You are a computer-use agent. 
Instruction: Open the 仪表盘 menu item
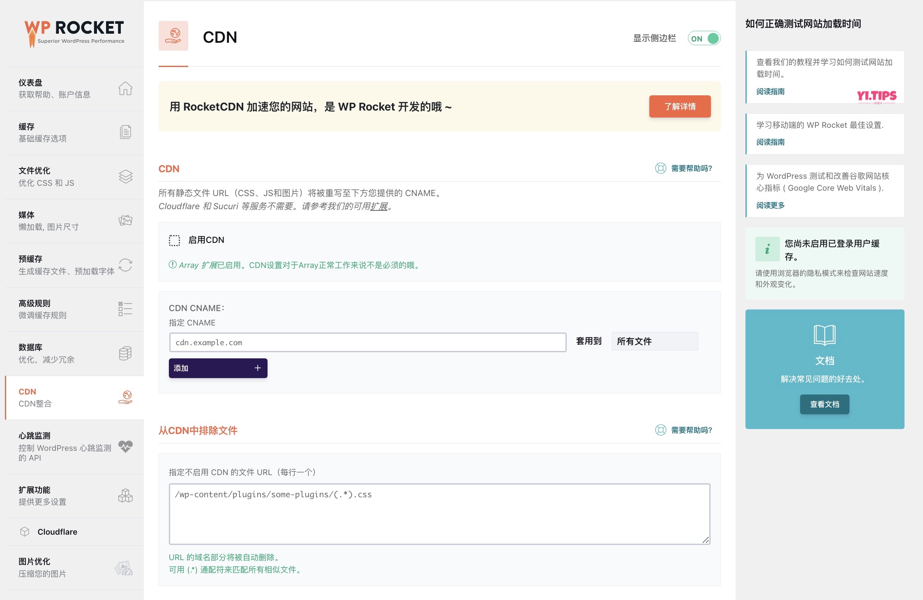74,89
